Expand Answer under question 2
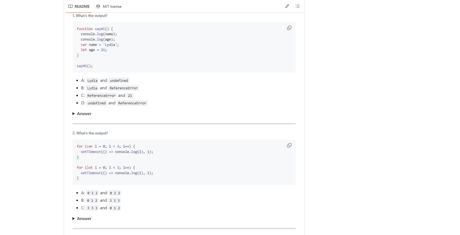 point(82,219)
